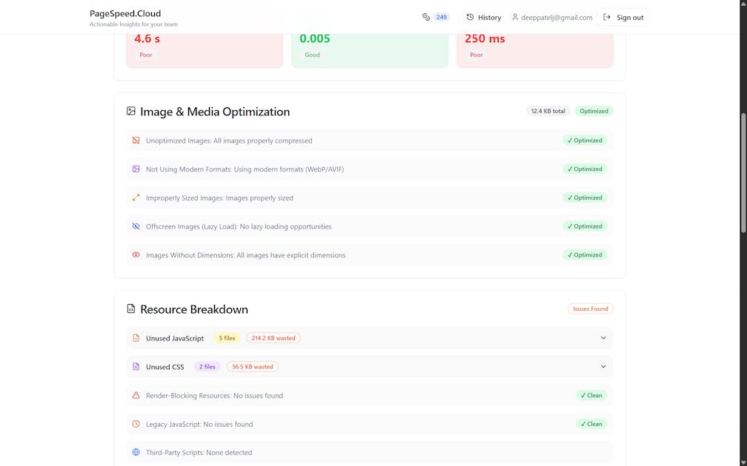Click the crossed-image icon for Unoptimized Images
The height and width of the screenshot is (466, 747).
pos(136,140)
